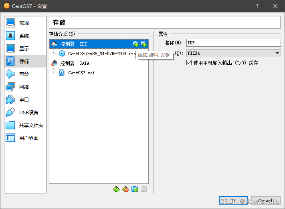Click the add storage attachment icon
This screenshot has width=285, height=209.
coord(135,189)
